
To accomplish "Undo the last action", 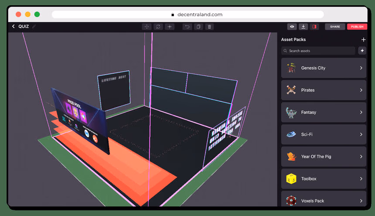I will click(x=187, y=27).
